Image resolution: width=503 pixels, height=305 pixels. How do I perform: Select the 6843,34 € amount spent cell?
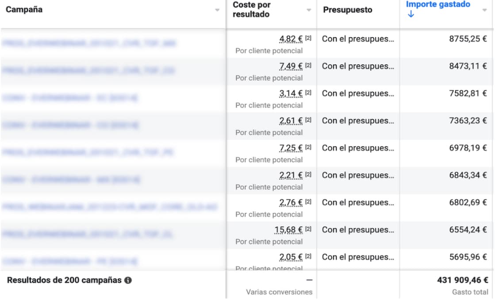coord(468,175)
